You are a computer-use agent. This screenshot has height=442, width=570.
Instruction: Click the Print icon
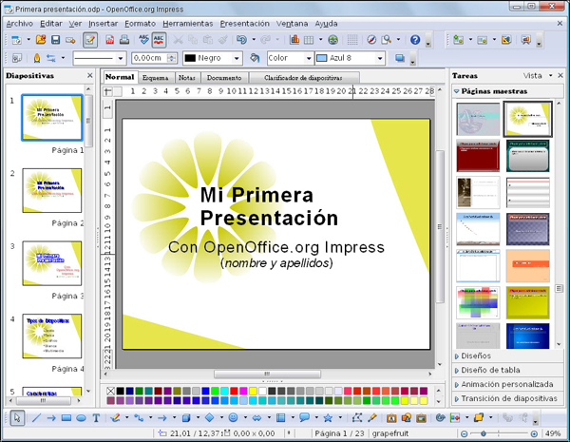tap(124, 40)
